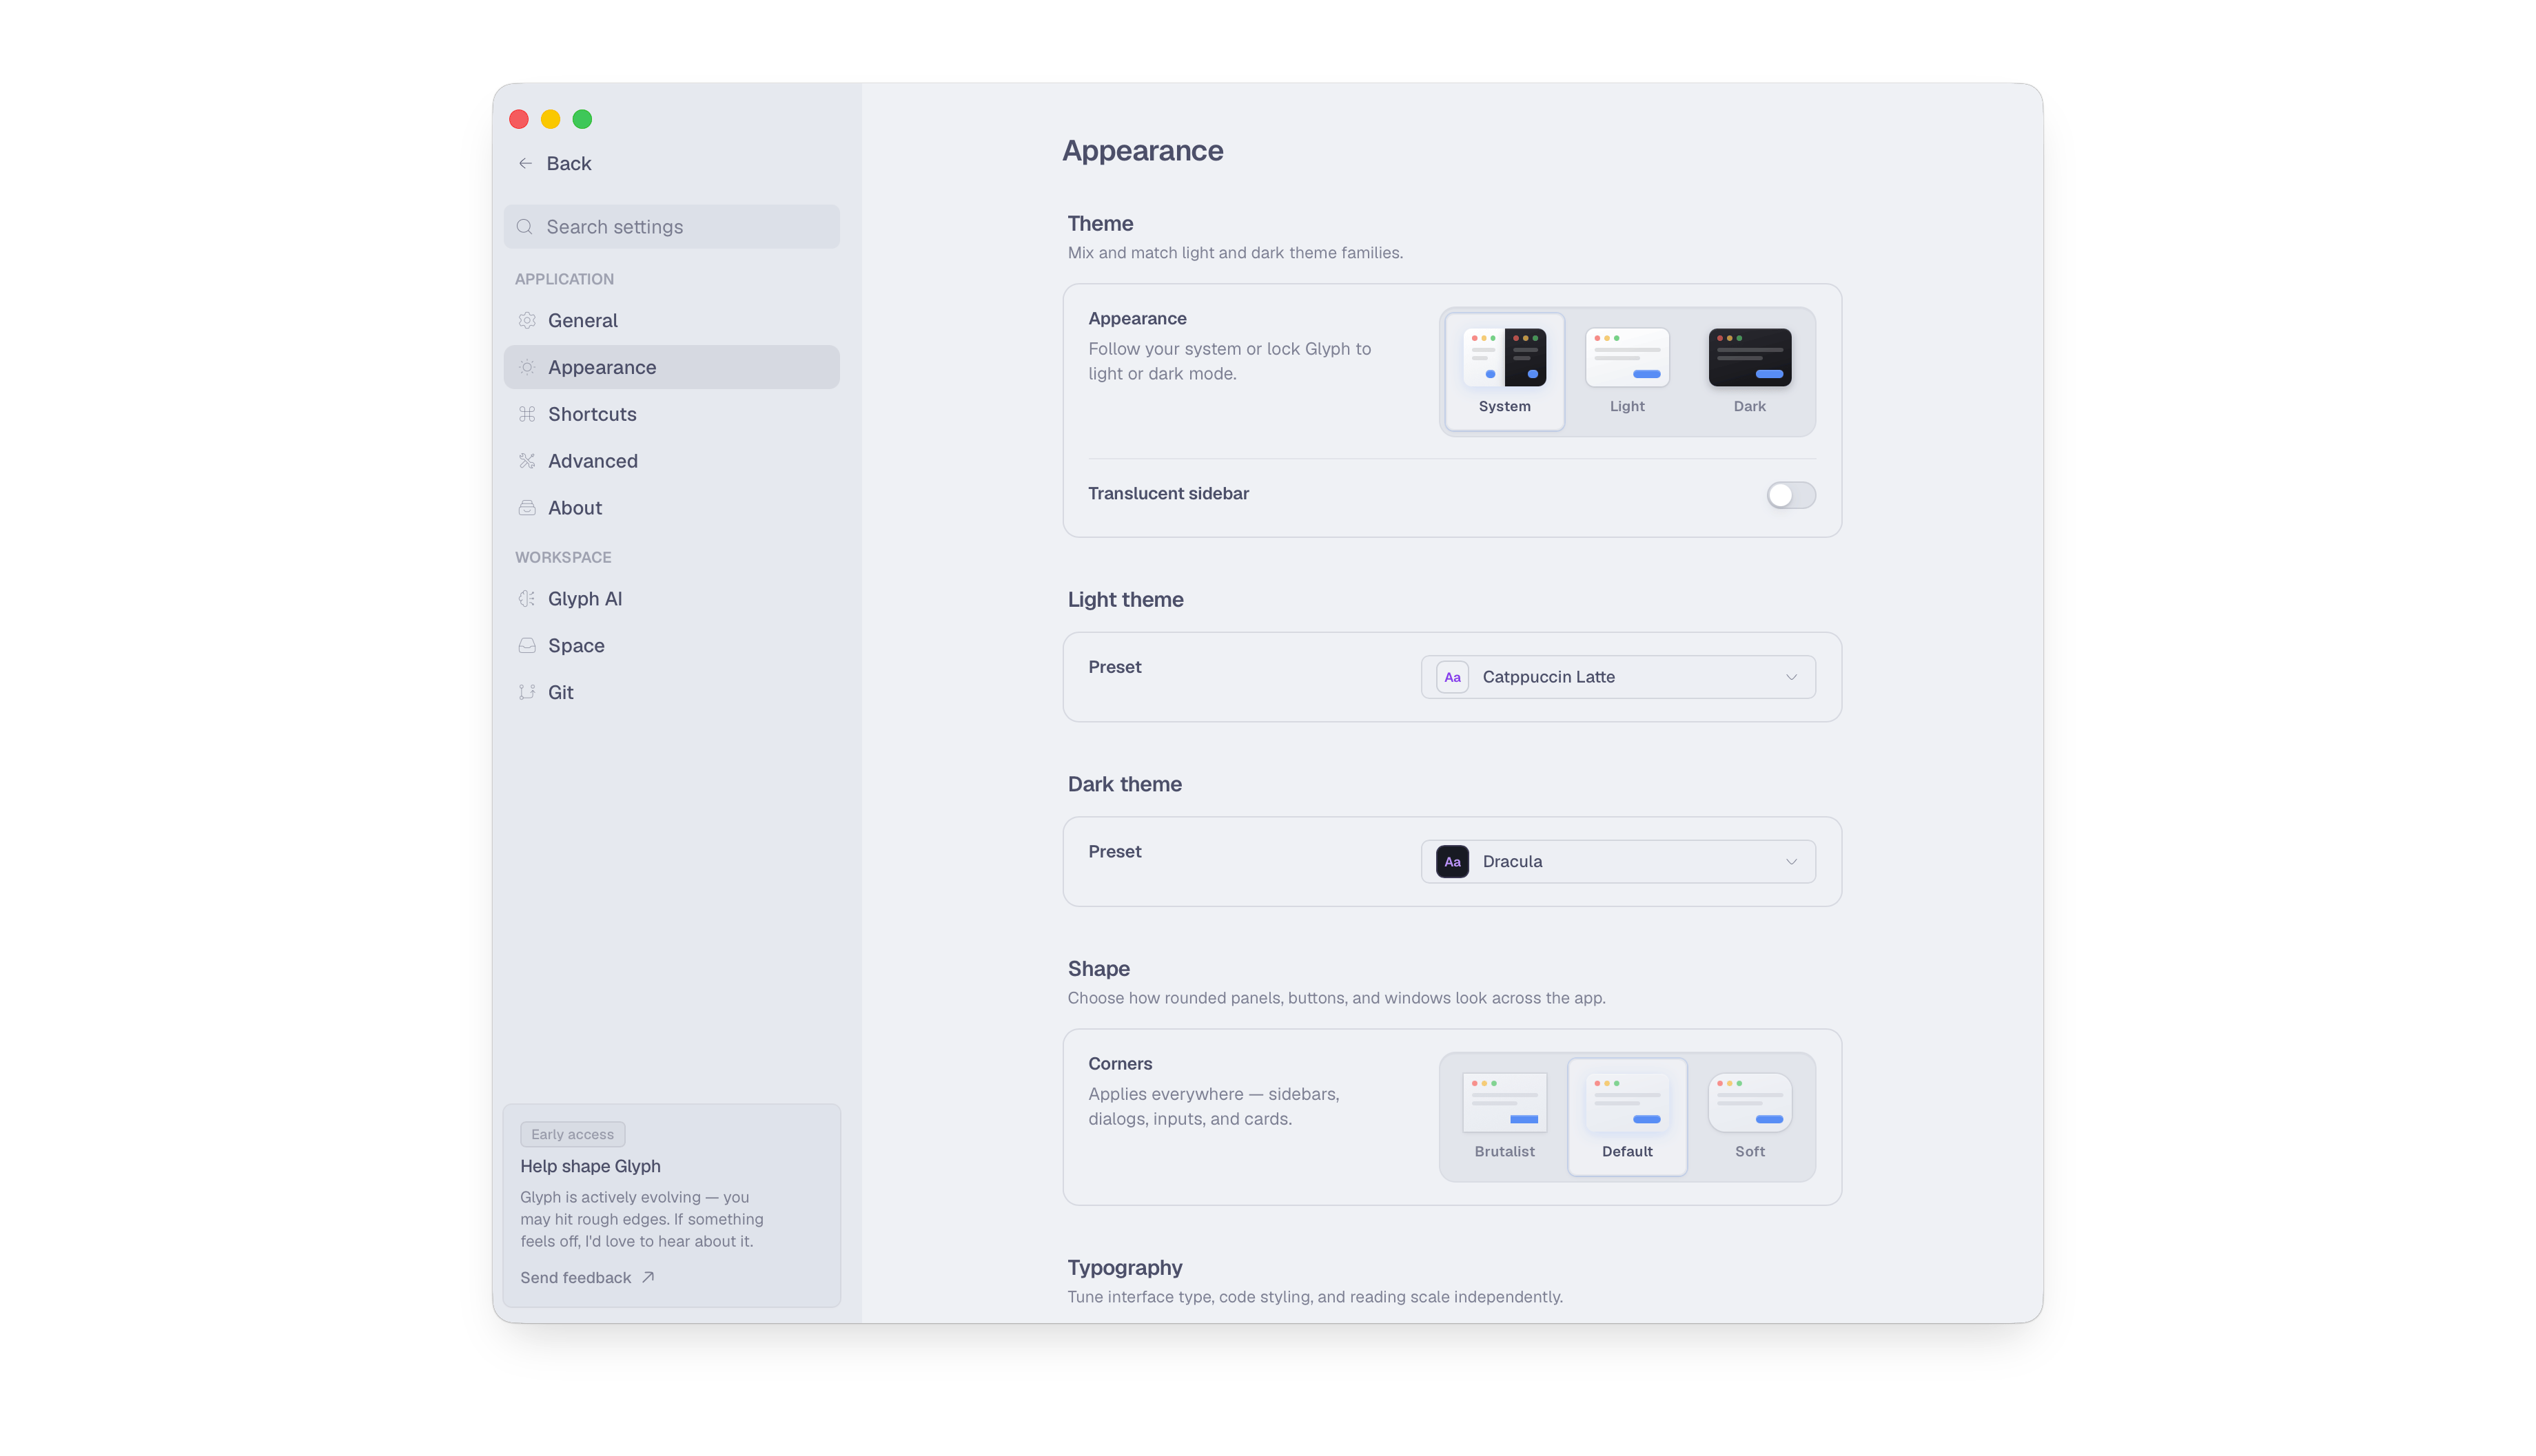This screenshot has height=1456, width=2536.
Task: Click the About icon in sidebar
Action: click(x=527, y=508)
